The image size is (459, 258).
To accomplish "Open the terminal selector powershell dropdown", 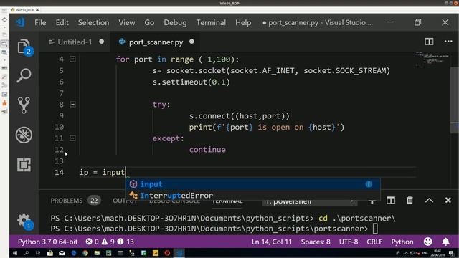I will tap(310, 201).
